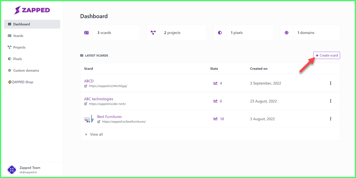Viewport: 356px width, 178px height.
Task: Click the external link icon for ABCD
Action: point(85,86)
